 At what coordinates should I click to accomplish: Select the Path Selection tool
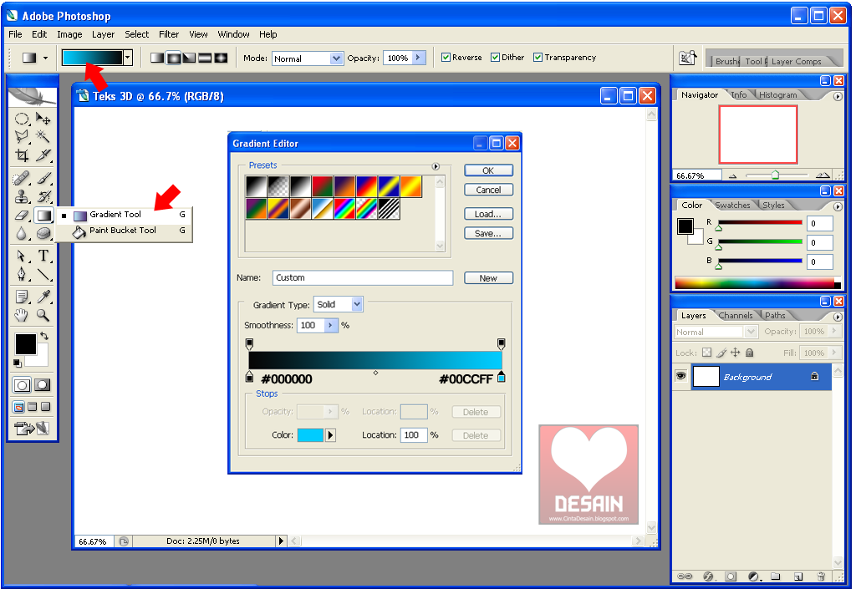[x=21, y=256]
